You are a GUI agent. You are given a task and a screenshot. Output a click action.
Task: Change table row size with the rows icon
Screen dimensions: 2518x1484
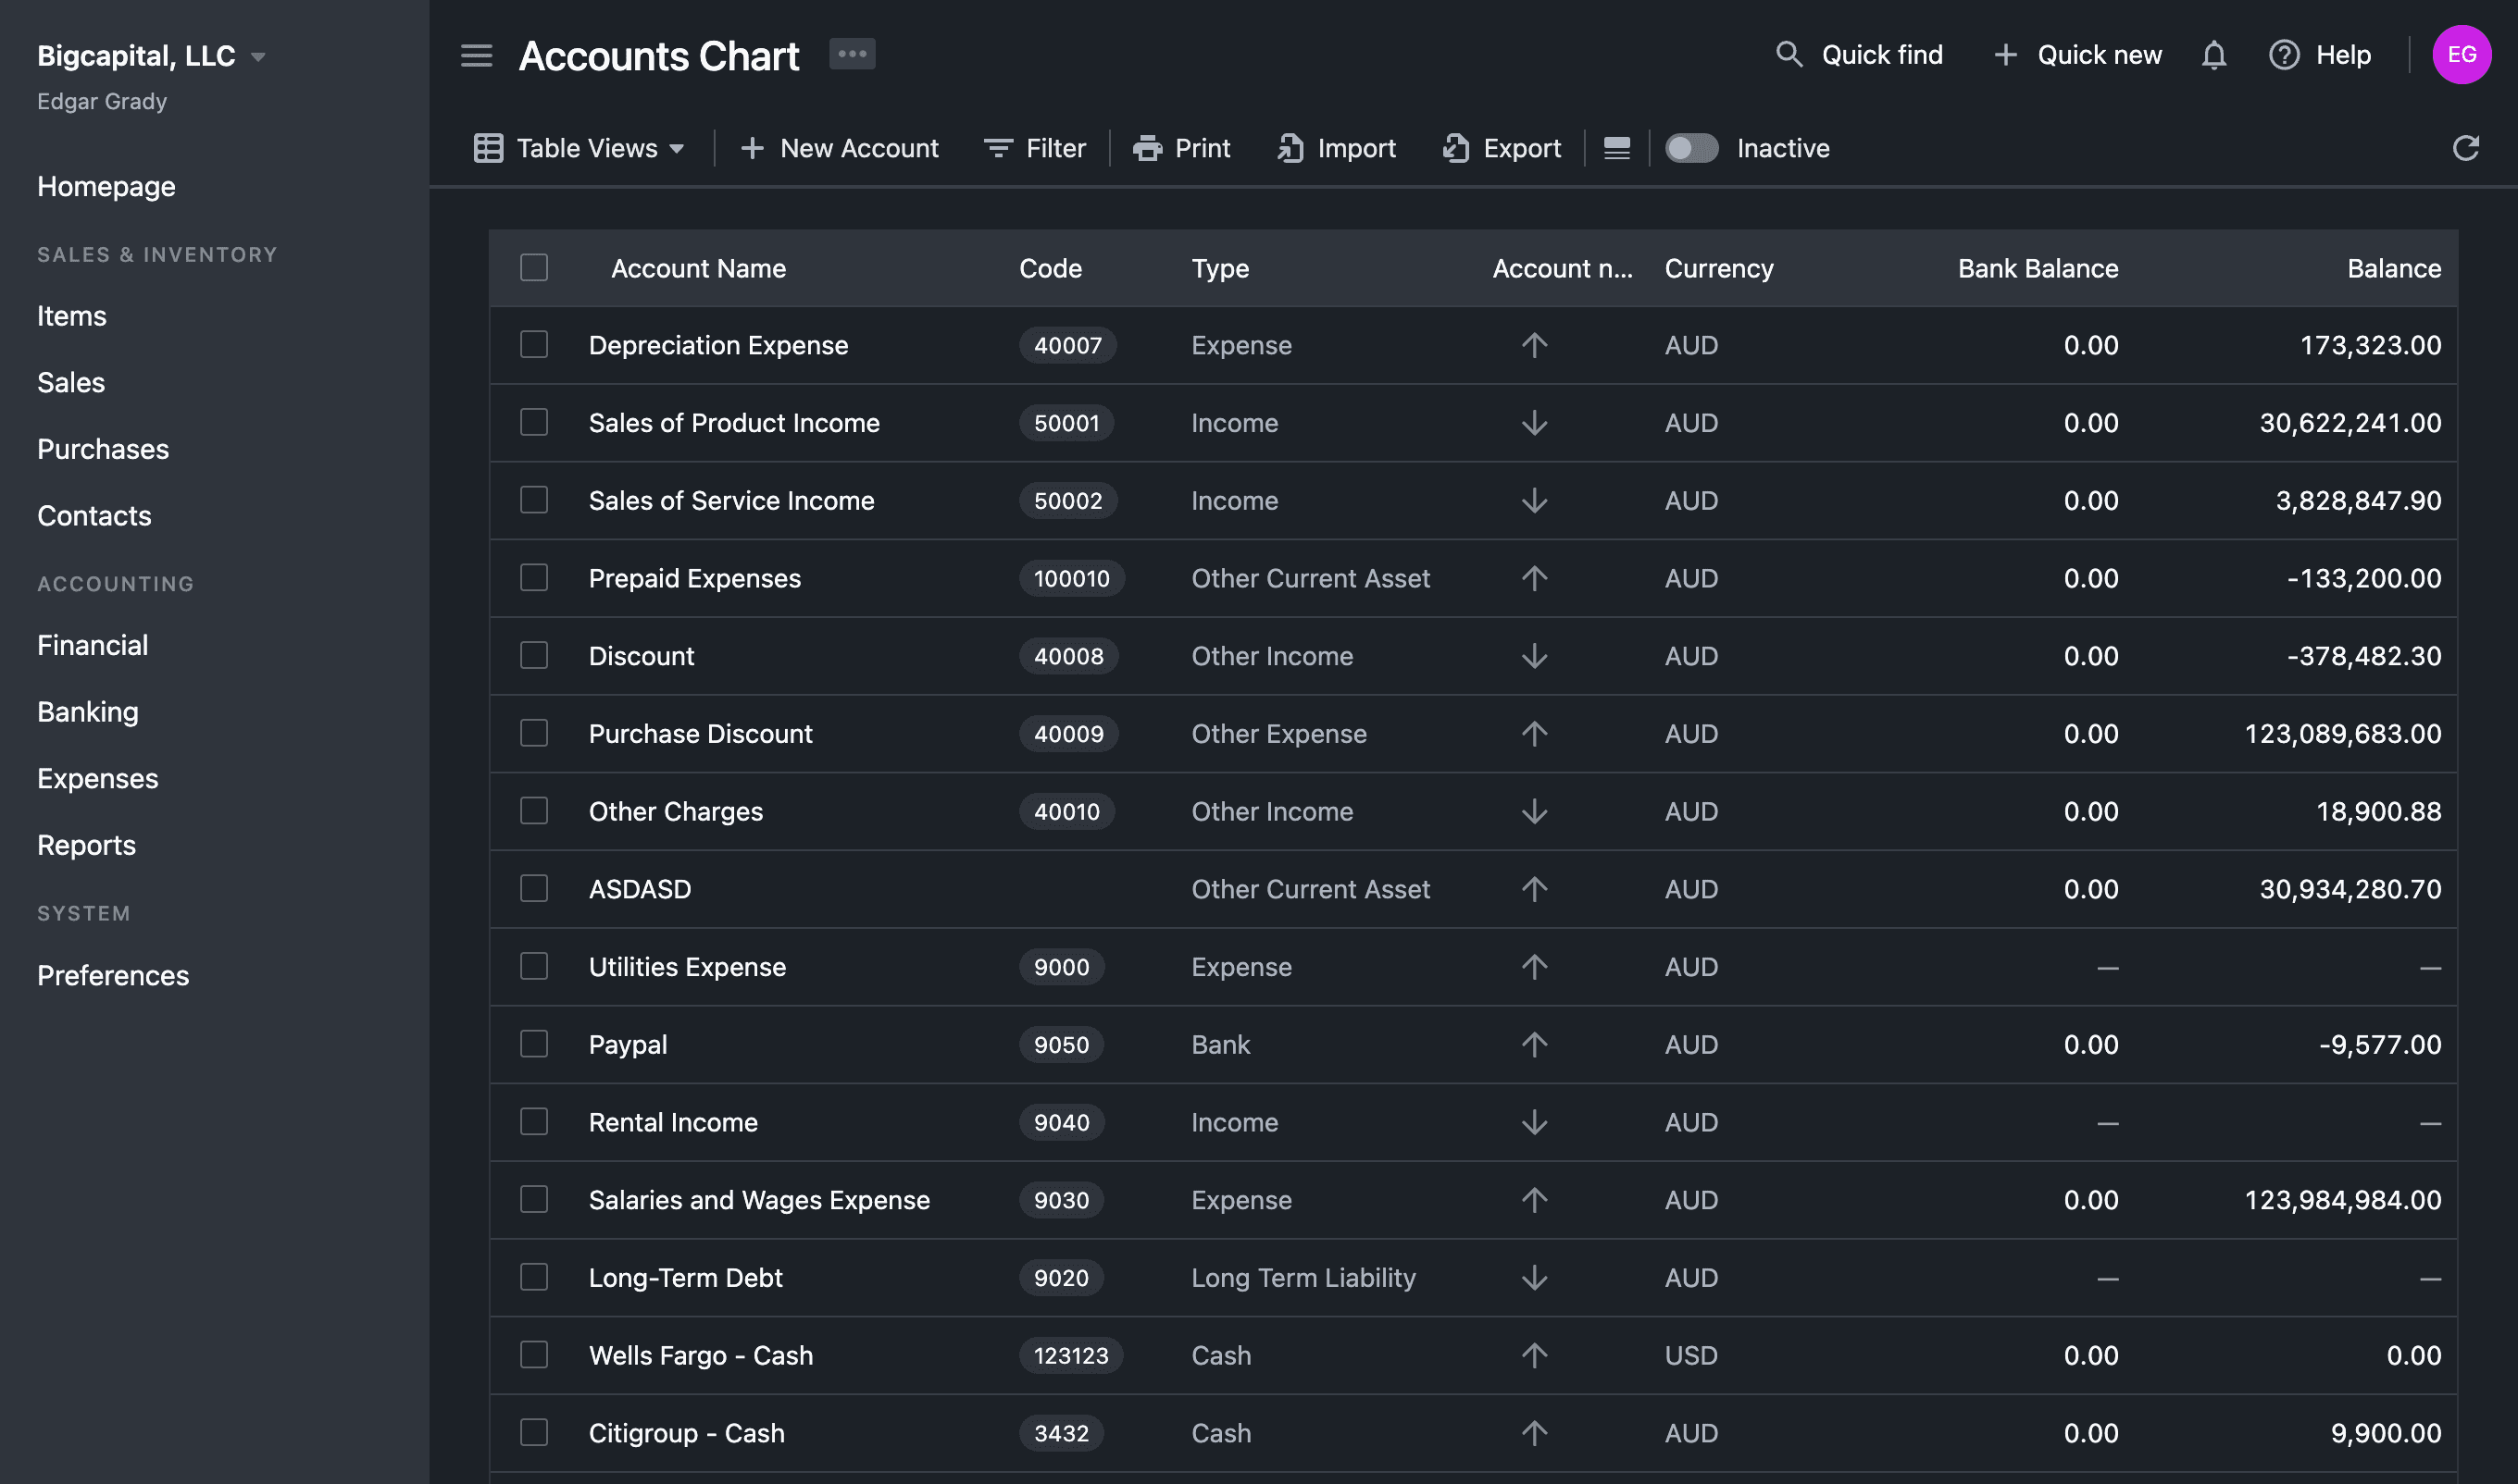click(1616, 148)
